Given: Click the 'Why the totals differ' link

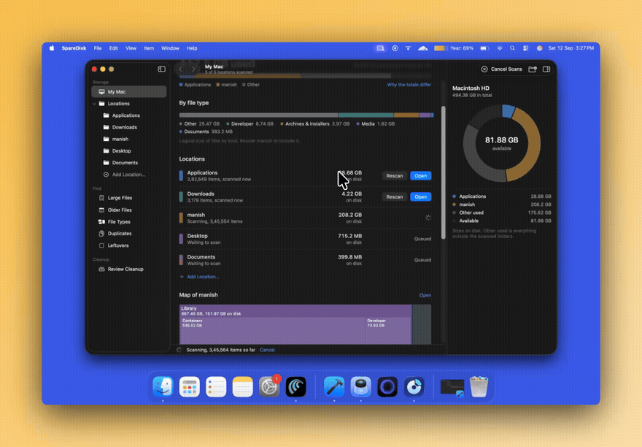Looking at the screenshot, I should (409, 85).
